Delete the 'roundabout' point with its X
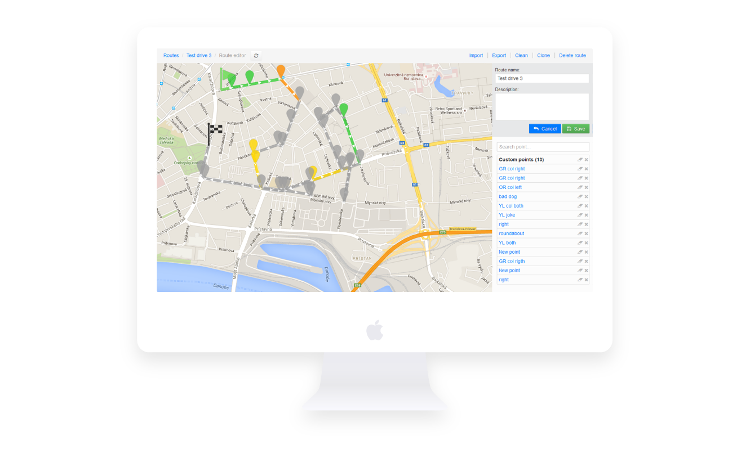The height and width of the screenshot is (450, 750). click(586, 233)
